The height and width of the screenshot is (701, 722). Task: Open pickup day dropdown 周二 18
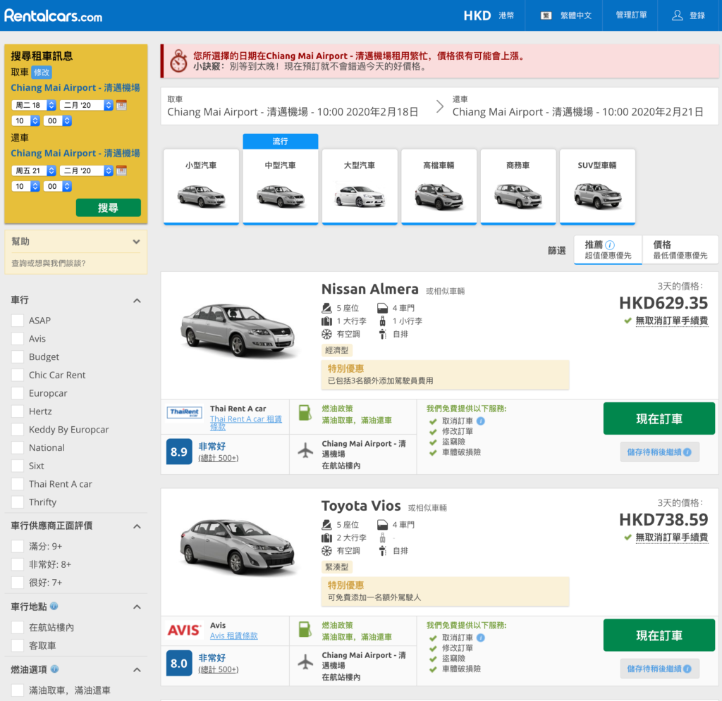(34, 105)
